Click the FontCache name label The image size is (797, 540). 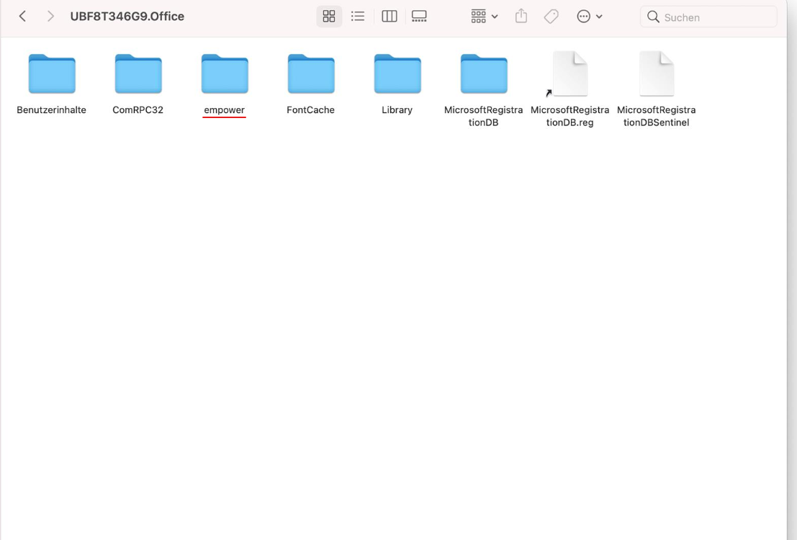(310, 110)
